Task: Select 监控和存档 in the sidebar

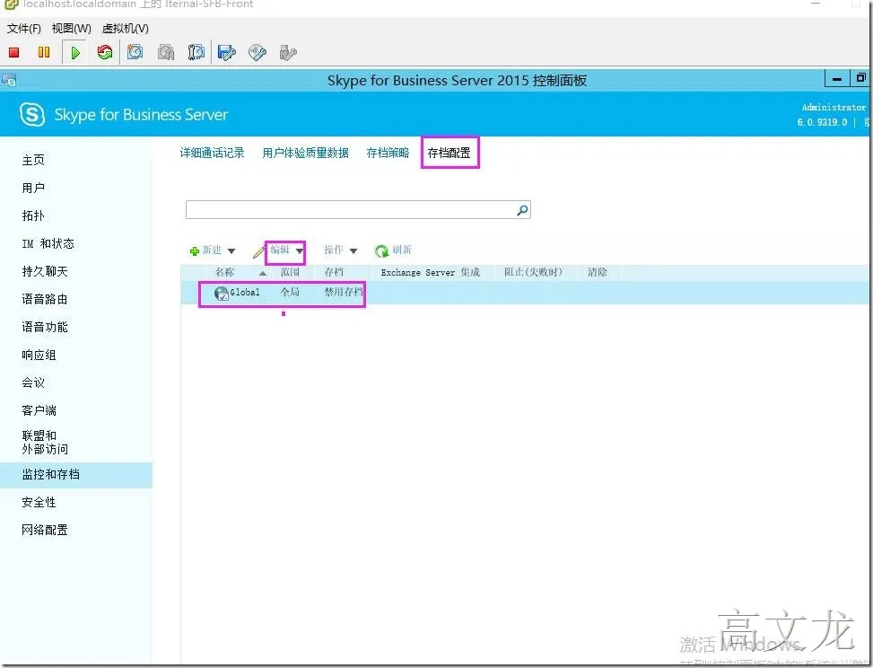Action: [x=50, y=475]
